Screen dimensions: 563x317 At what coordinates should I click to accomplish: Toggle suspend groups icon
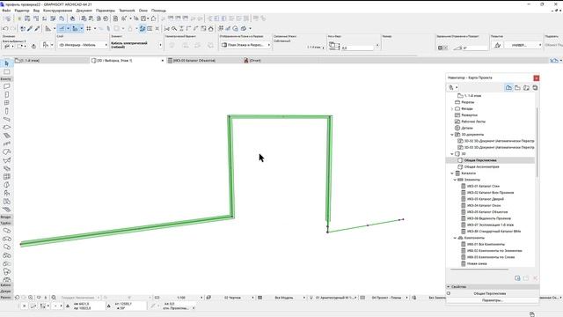(143, 28)
